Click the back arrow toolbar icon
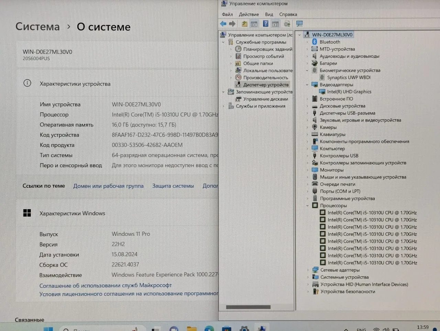 223,24
